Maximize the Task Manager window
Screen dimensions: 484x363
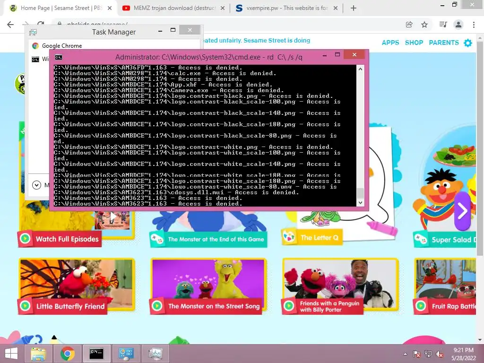point(173,30)
